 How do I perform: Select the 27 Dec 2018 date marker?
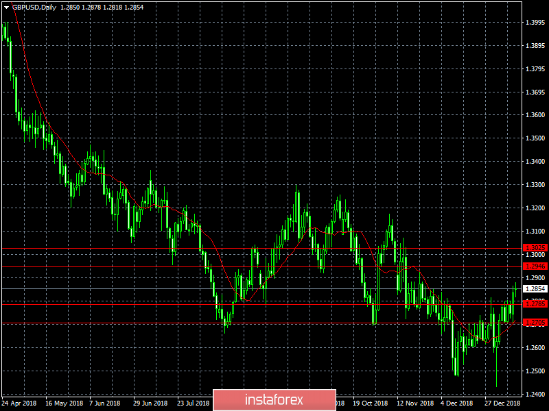point(502,403)
